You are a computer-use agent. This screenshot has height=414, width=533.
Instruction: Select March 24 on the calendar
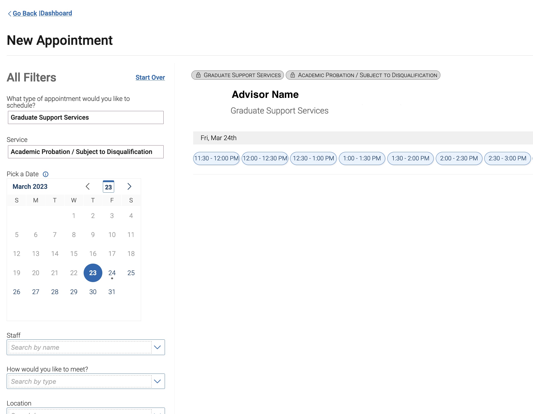112,273
